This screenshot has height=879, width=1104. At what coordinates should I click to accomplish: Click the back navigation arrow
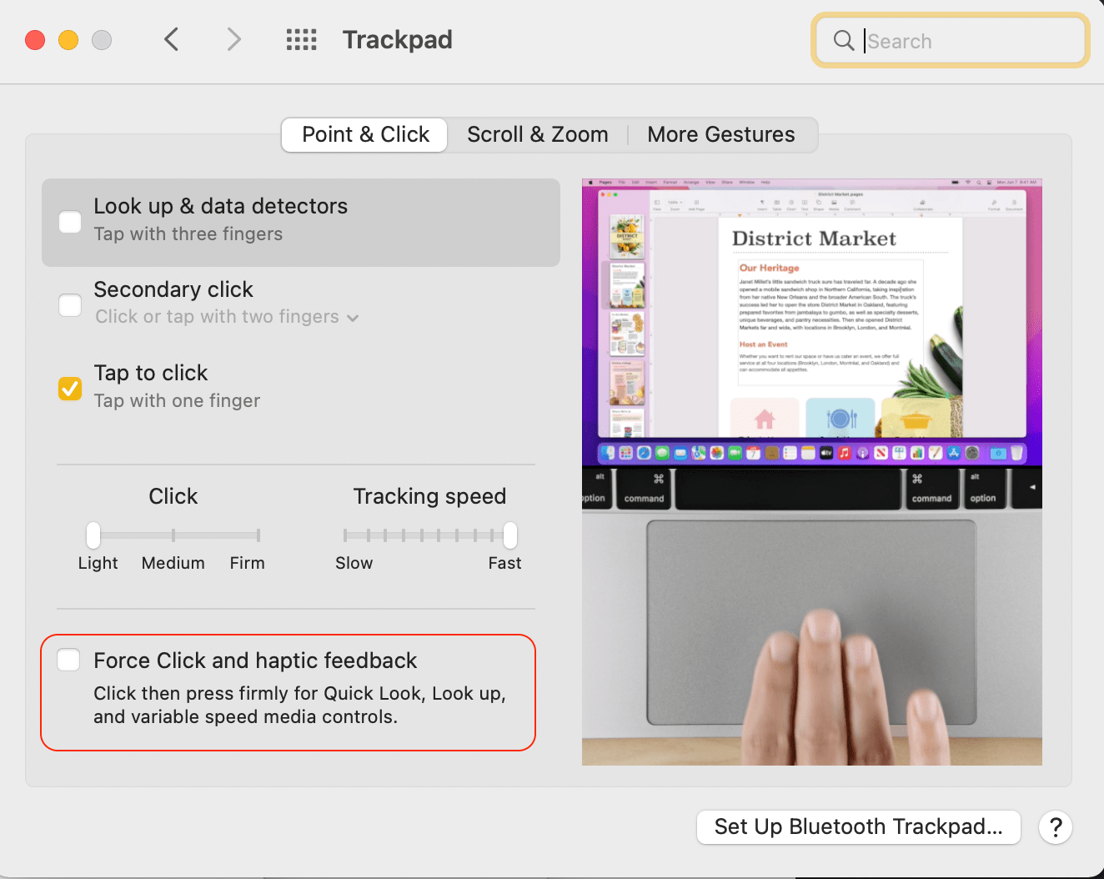(171, 39)
